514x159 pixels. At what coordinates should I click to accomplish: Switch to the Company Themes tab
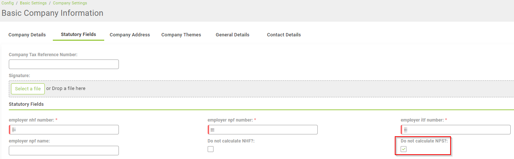pos(181,35)
